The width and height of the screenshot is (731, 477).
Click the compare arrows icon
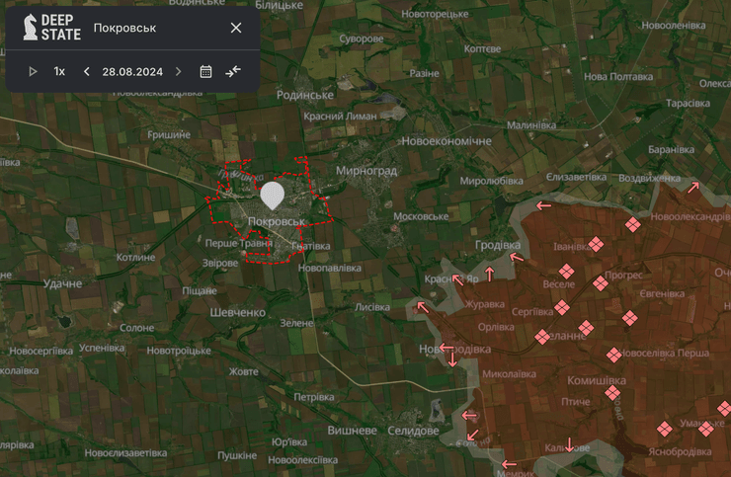pos(233,71)
